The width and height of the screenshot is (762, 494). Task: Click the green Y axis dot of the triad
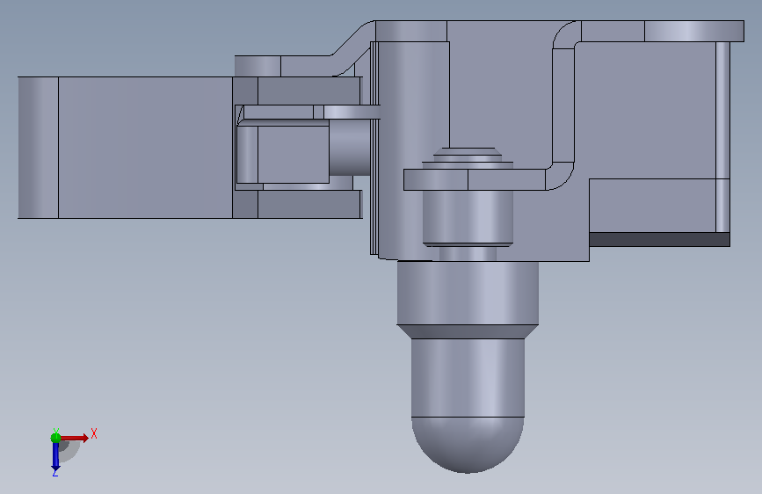coord(55,438)
